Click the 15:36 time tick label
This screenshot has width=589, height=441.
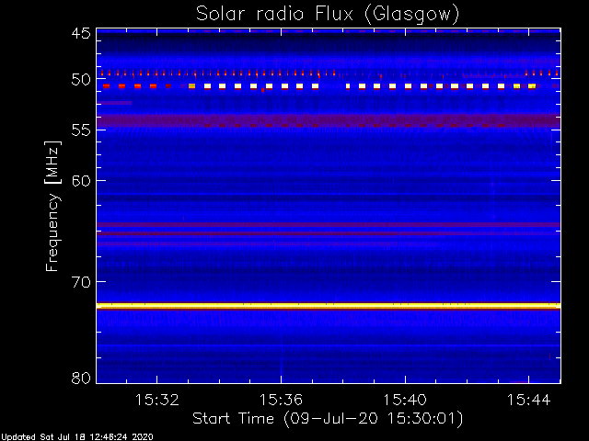281,400
